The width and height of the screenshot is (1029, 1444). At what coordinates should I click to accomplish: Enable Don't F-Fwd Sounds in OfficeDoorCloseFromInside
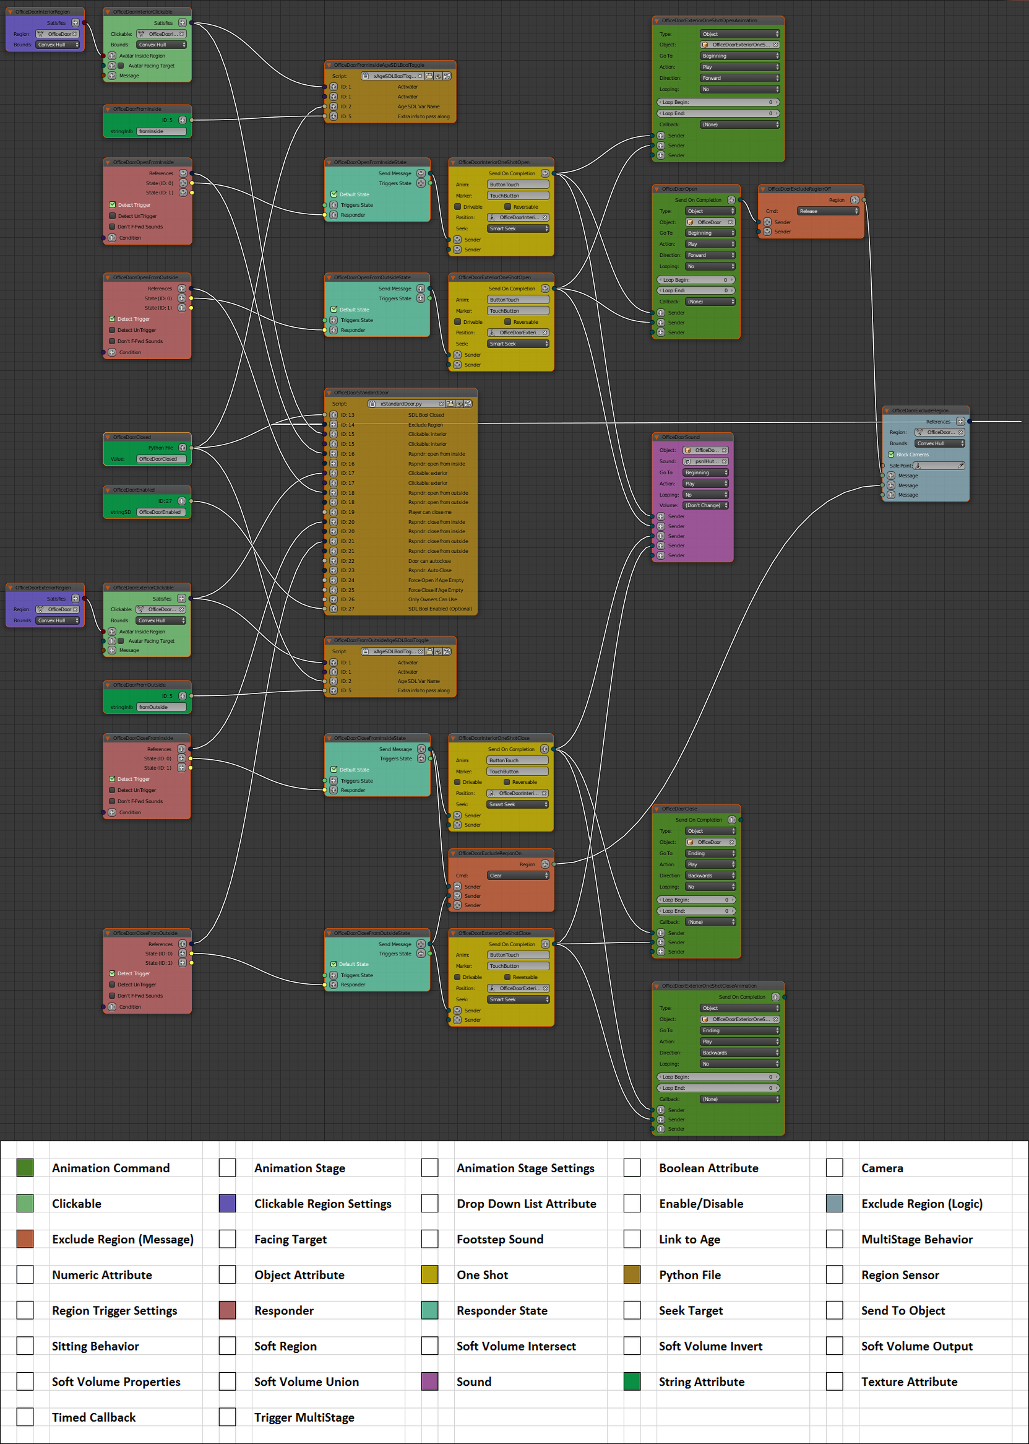tap(112, 801)
